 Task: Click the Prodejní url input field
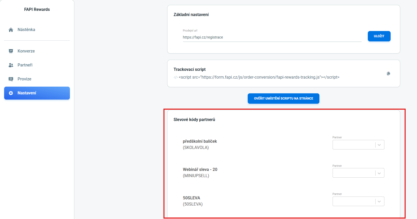pos(272,37)
